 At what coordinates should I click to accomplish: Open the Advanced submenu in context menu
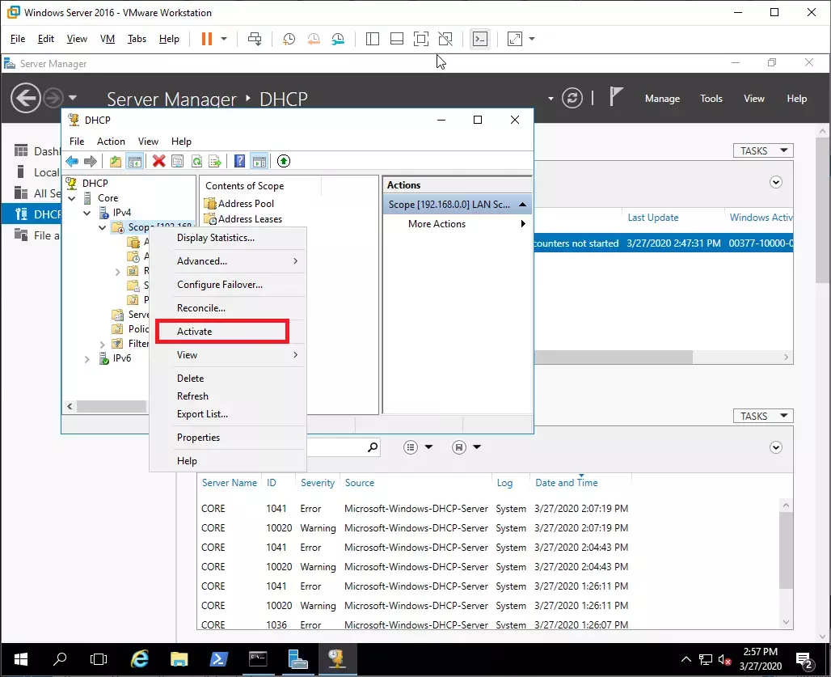click(x=229, y=260)
